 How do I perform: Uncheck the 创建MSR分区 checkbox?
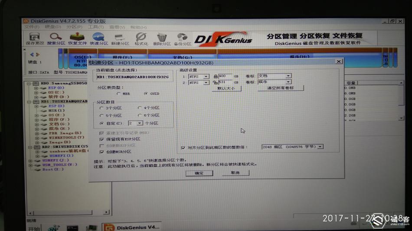[x=101, y=152]
